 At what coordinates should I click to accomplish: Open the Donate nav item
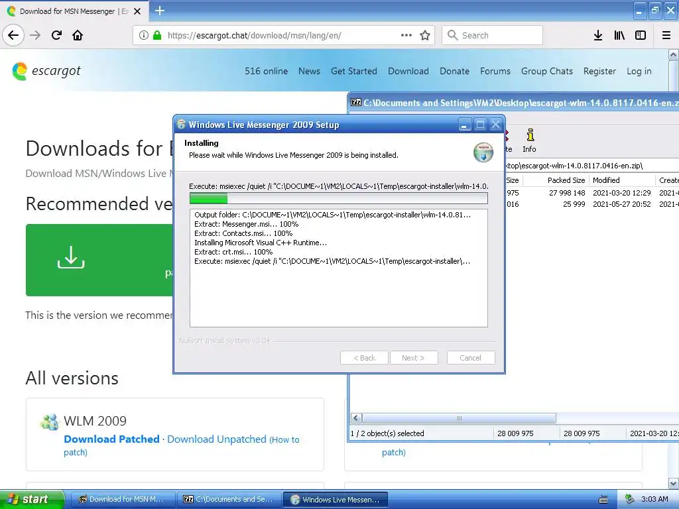tap(454, 71)
